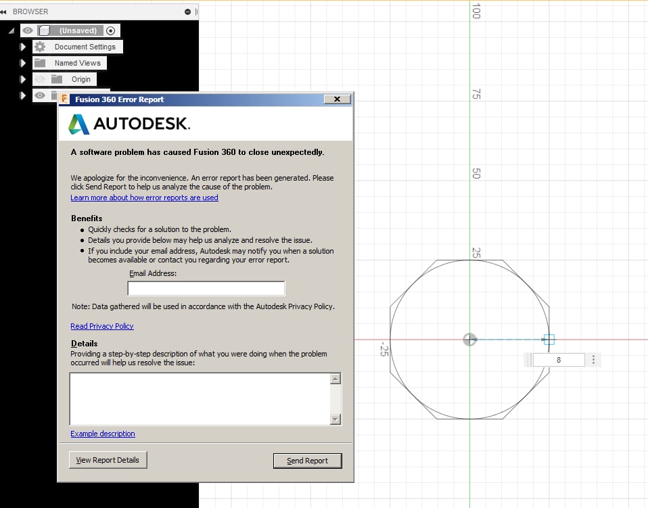The height and width of the screenshot is (508, 648).
Task: Click the blue square polygon handle point
Action: [549, 340]
